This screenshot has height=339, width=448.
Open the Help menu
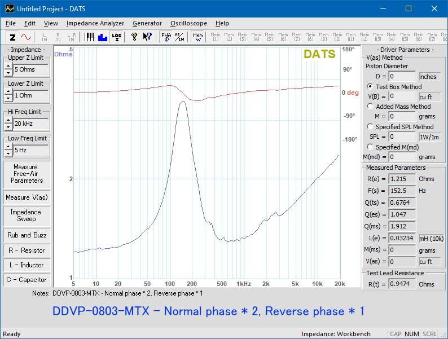[x=222, y=24]
